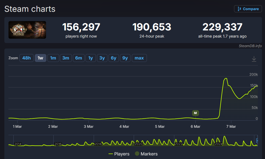Click the SteamDB.info credit text
The image size is (265, 159).
pyautogui.click(x=250, y=46)
